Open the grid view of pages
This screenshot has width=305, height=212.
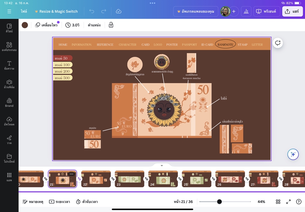tap(278, 202)
